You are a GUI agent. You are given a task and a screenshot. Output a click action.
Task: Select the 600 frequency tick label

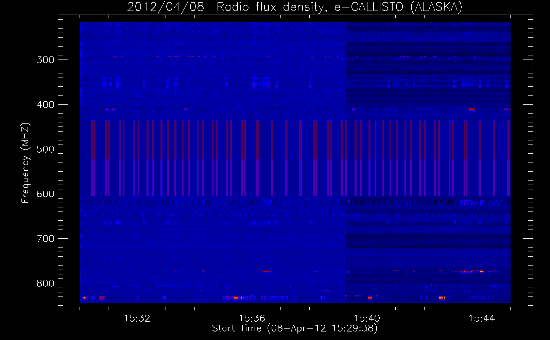tap(46, 194)
